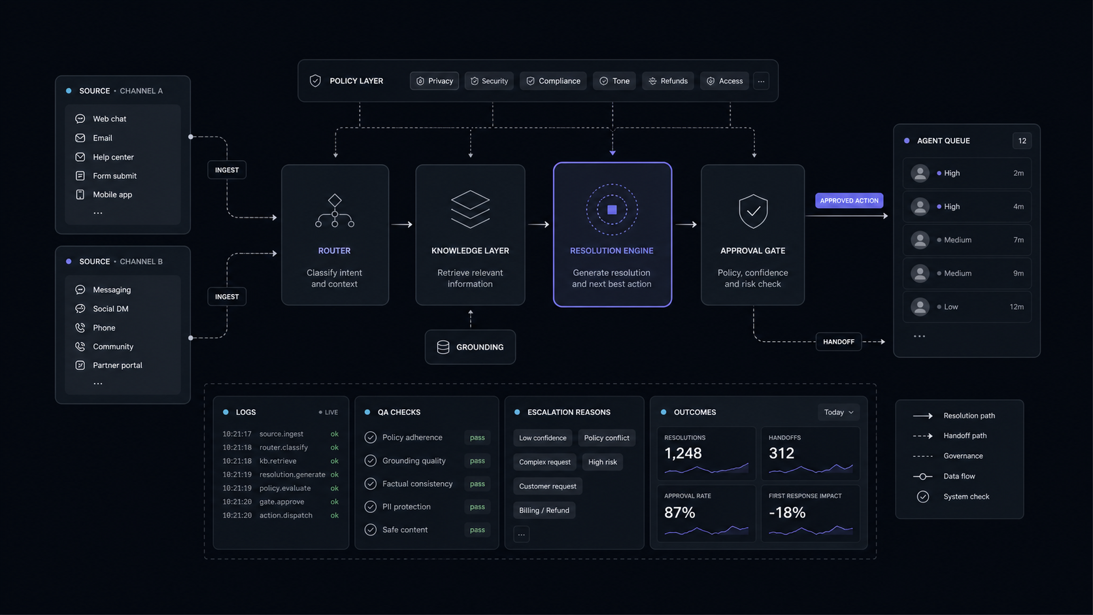The height and width of the screenshot is (615, 1093).
Task: Click the Resolution Engine target icon
Action: (612, 210)
